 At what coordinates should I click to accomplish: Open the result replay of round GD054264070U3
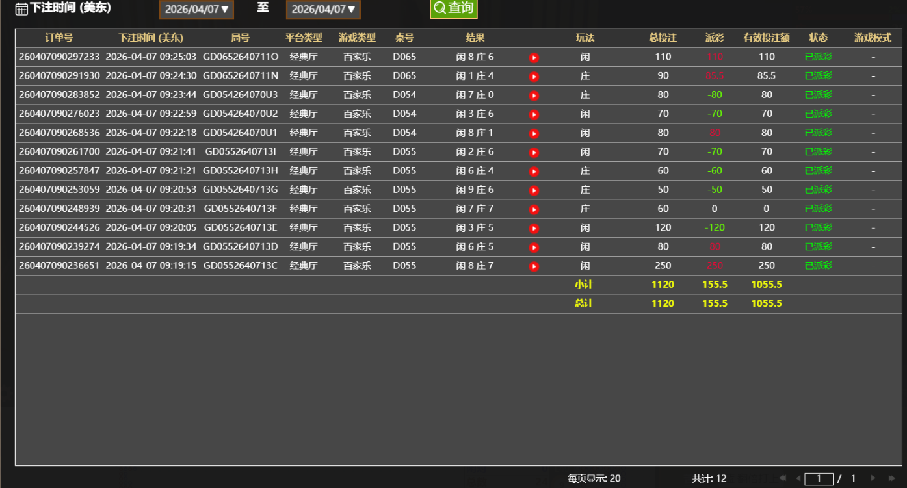(x=533, y=95)
